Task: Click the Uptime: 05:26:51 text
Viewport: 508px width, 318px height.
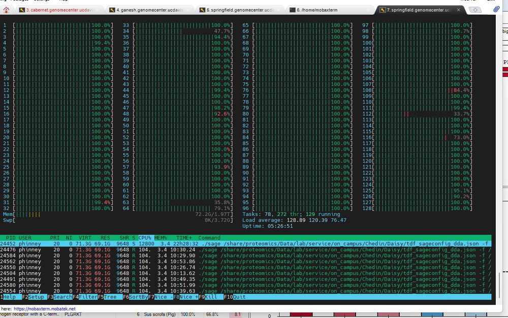Action: [x=268, y=226]
